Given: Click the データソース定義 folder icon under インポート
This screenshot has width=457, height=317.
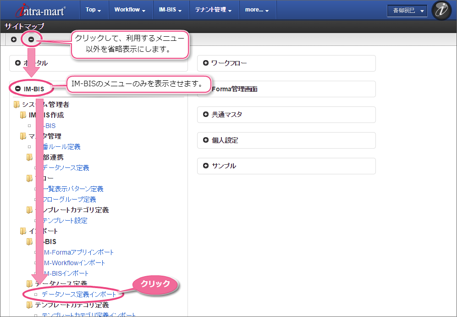Looking at the screenshot, I should [29, 284].
